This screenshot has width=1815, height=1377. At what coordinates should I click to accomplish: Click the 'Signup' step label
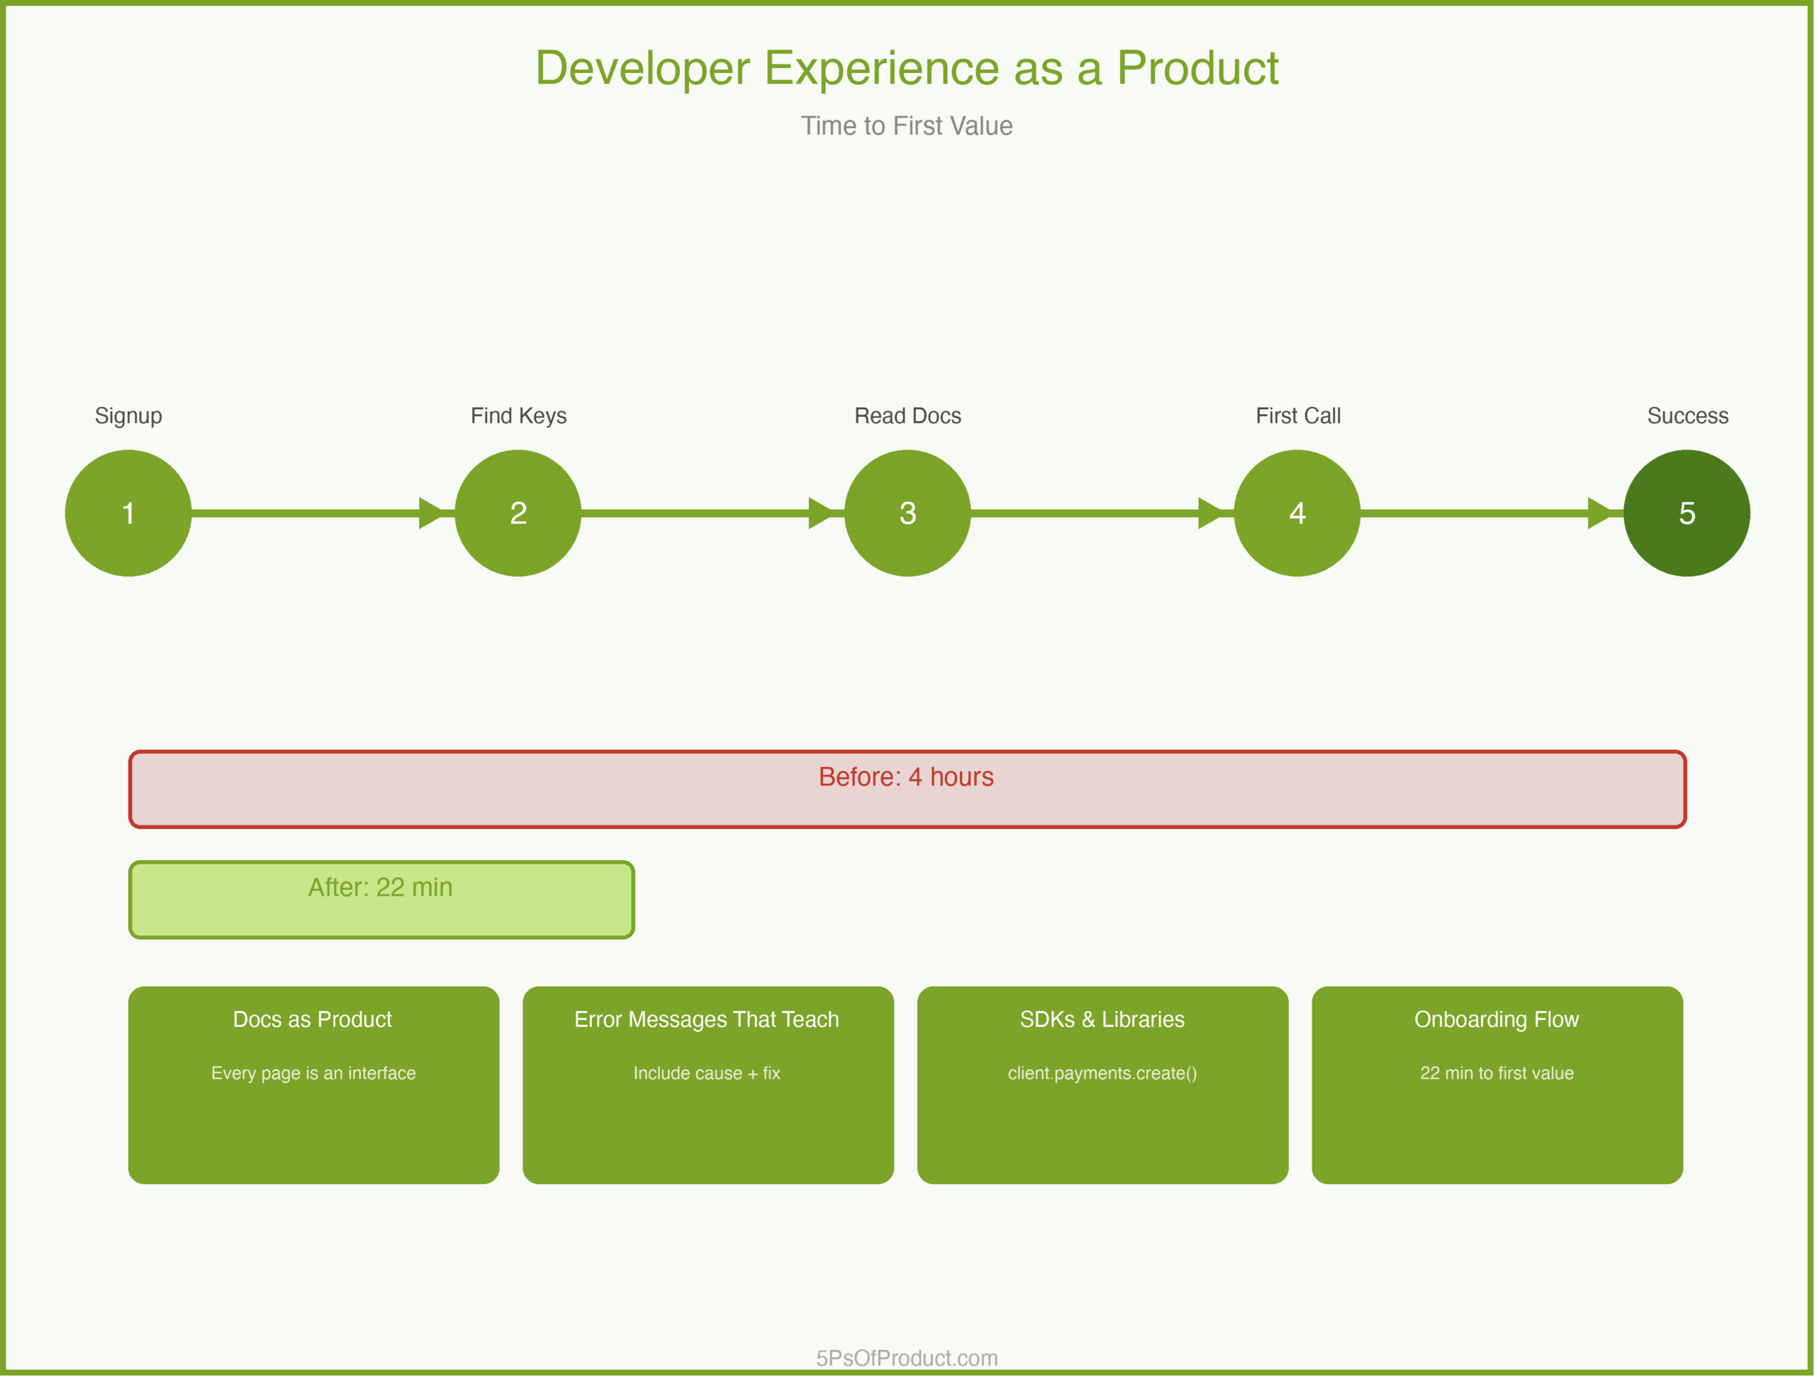click(x=128, y=416)
